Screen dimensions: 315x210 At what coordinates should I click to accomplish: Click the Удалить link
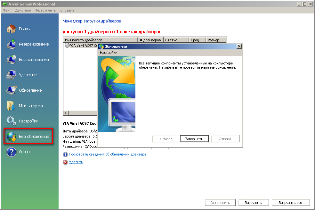point(76,162)
